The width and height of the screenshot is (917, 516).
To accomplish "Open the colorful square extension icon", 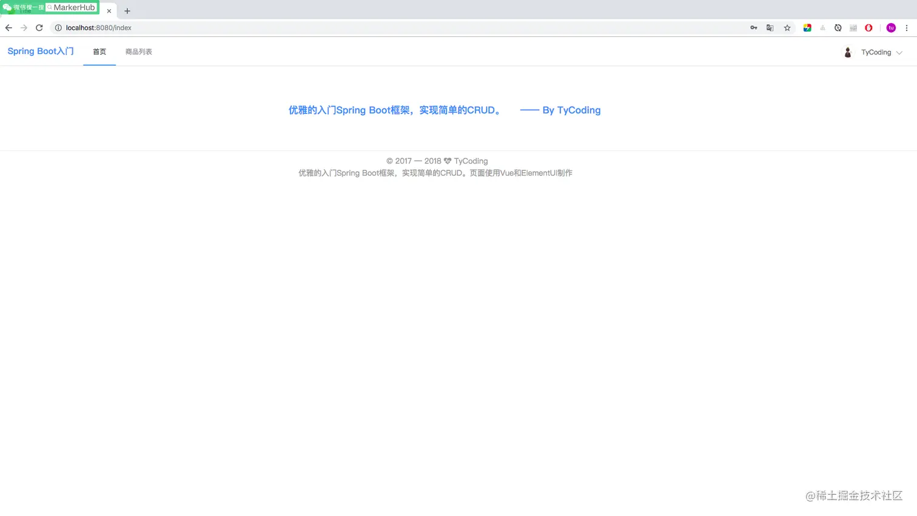I will (807, 28).
